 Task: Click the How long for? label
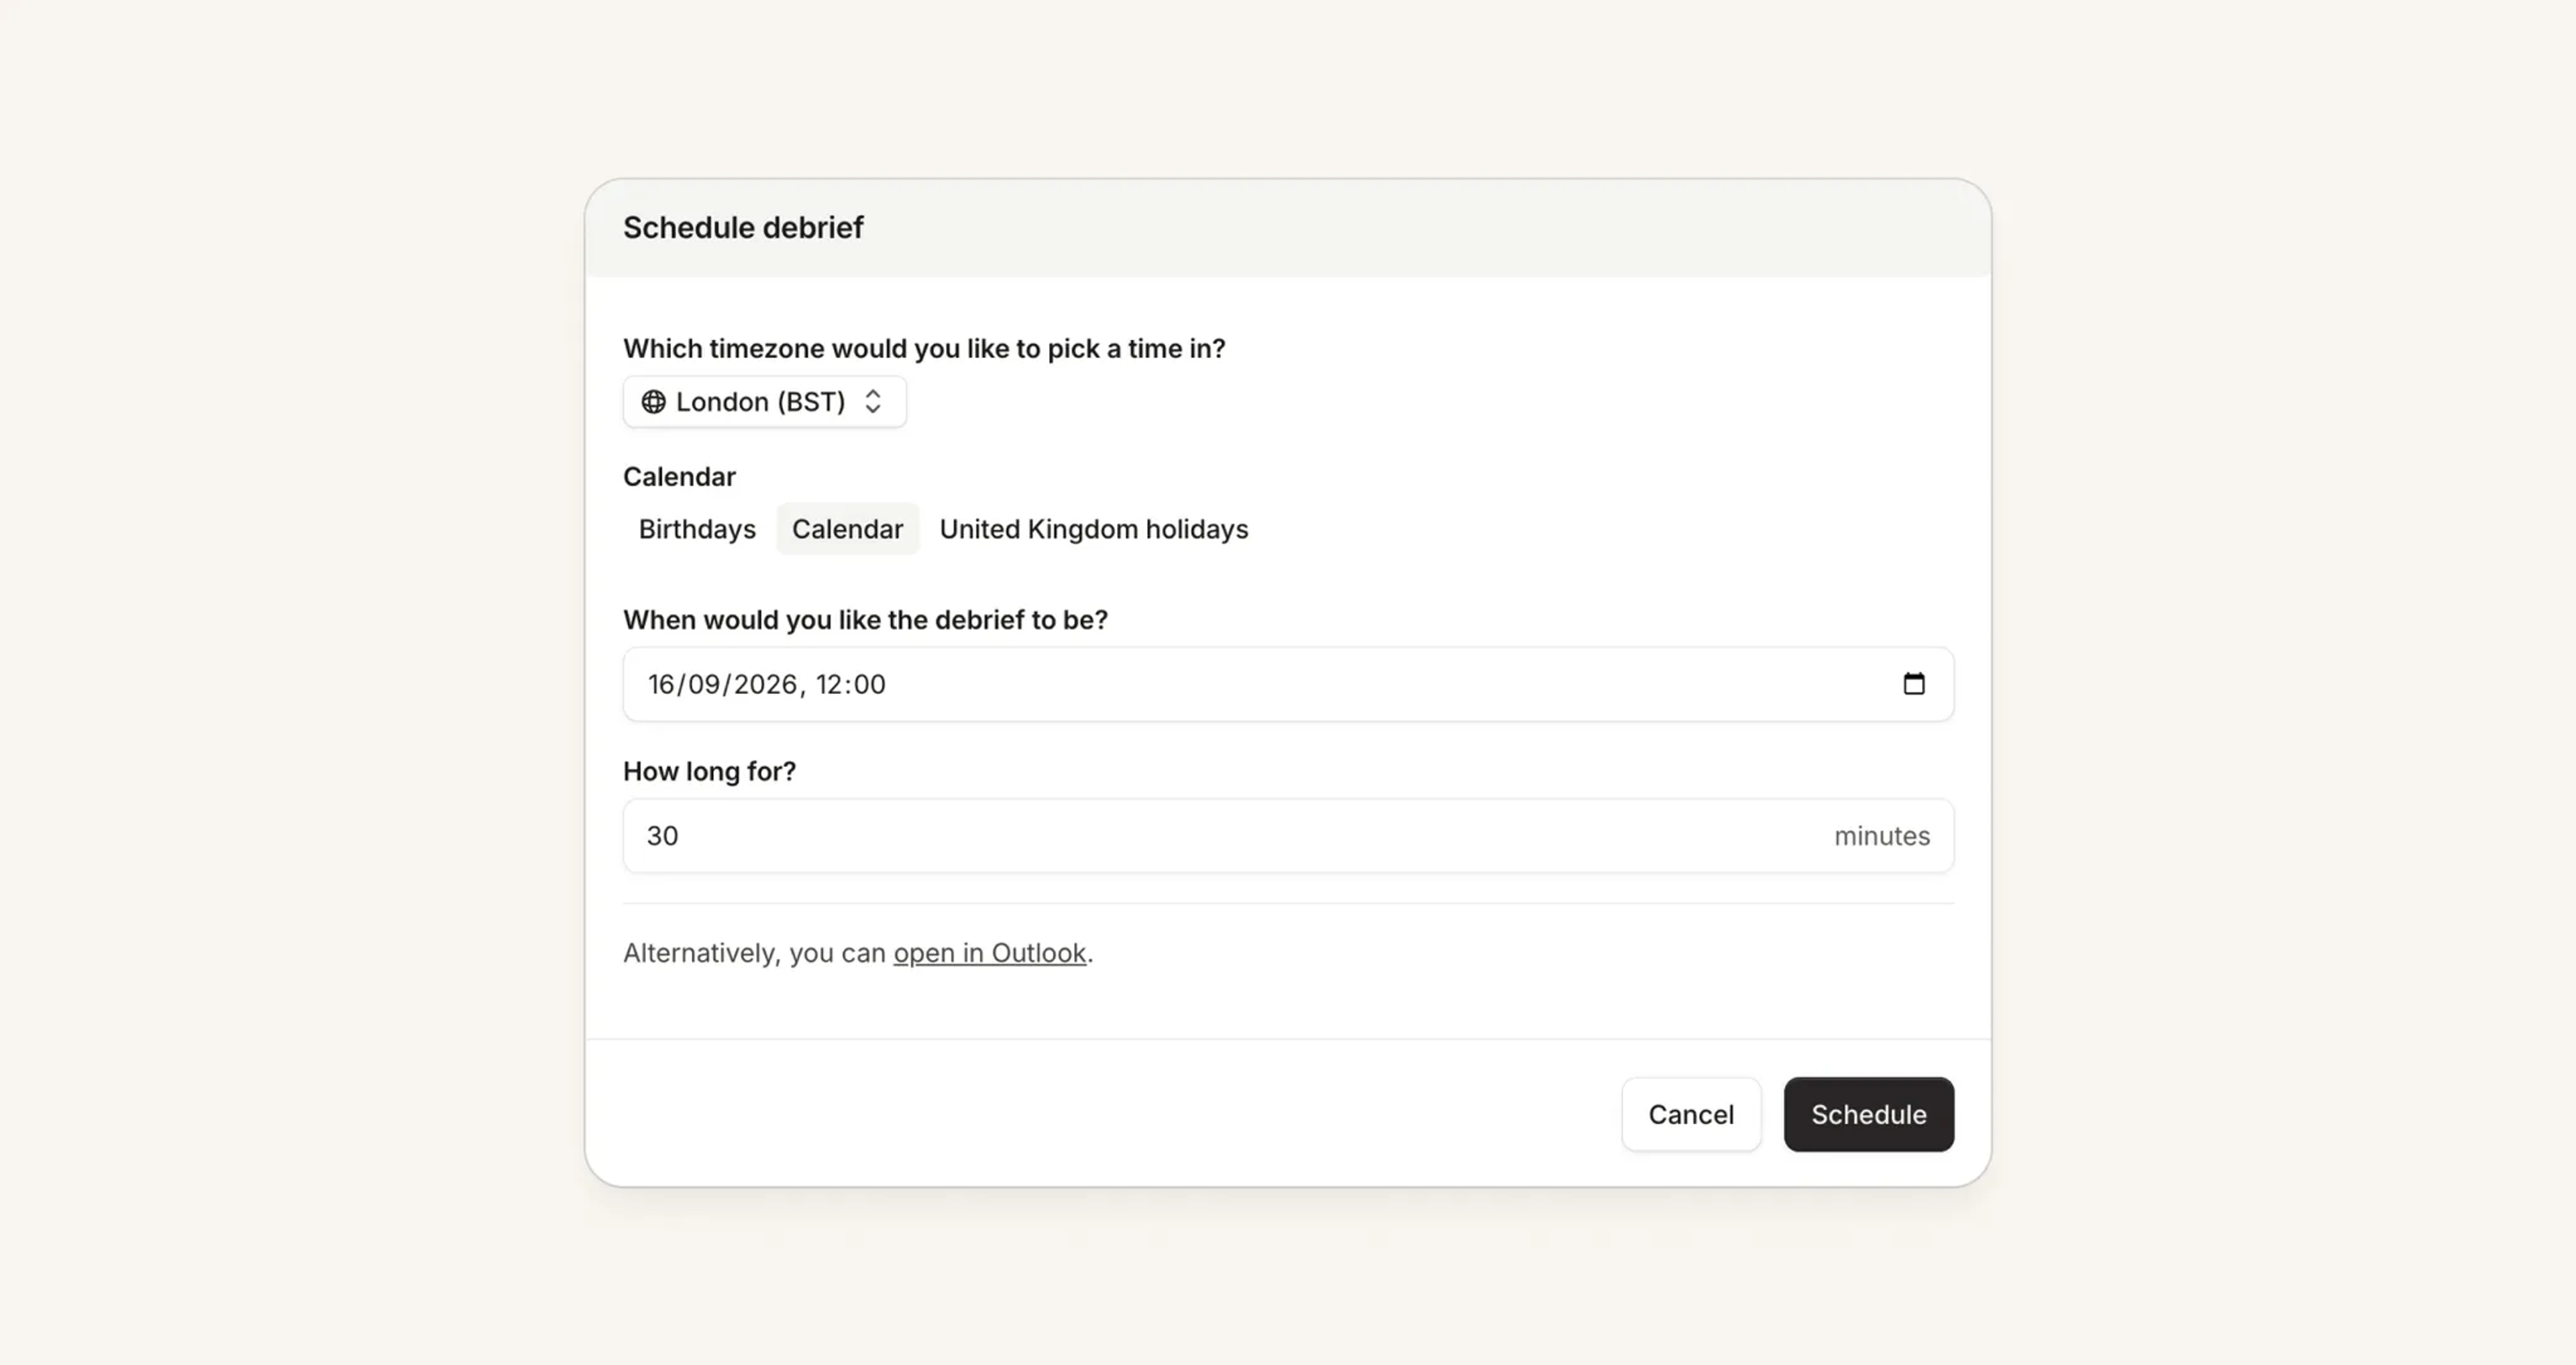(709, 772)
